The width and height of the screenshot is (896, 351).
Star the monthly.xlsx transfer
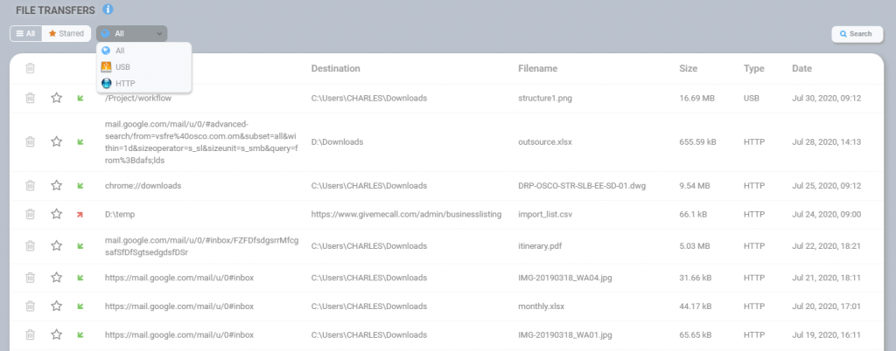click(56, 306)
